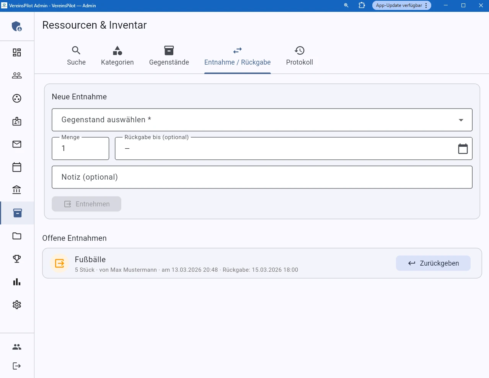This screenshot has width=489, height=378.
Task: Open the folder documents sidebar icon
Action: [x=17, y=236]
